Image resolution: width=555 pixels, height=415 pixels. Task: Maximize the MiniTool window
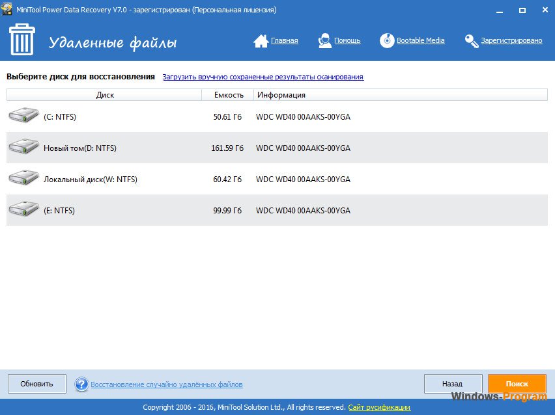tap(522, 10)
